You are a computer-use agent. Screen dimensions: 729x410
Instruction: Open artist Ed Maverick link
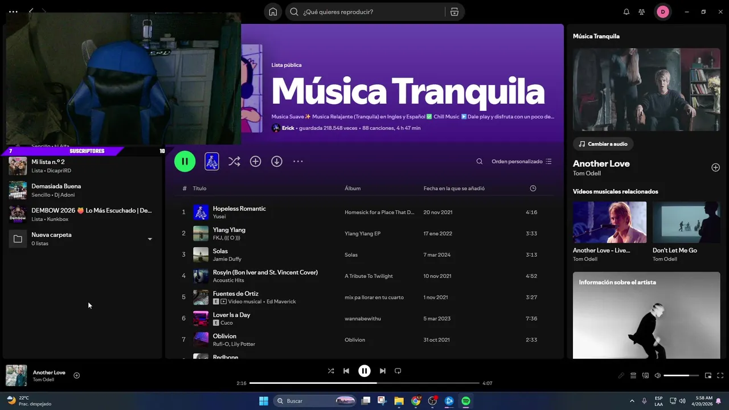tap(281, 302)
